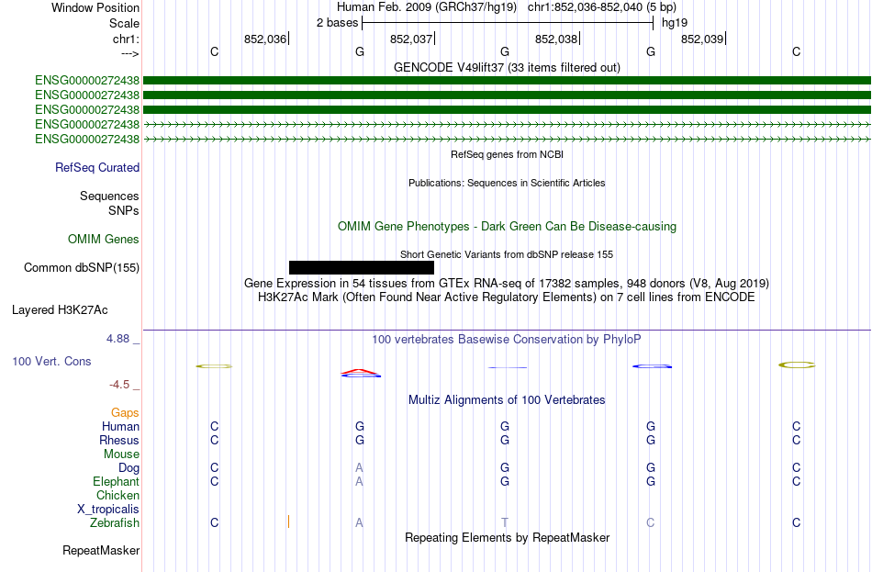Click the '2 bases' scale label

coord(338,23)
